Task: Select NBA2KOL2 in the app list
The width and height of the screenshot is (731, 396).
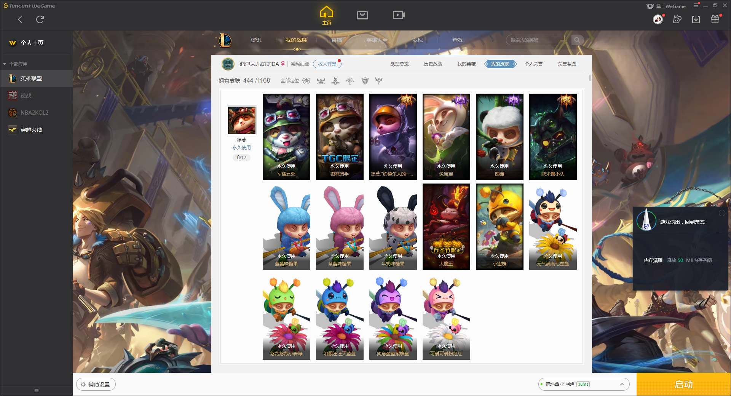Action: (36, 113)
